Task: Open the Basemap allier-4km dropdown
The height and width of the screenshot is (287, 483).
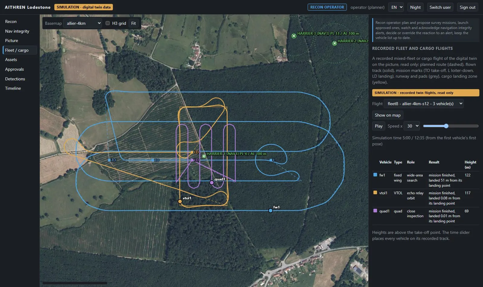Action: tap(82, 23)
